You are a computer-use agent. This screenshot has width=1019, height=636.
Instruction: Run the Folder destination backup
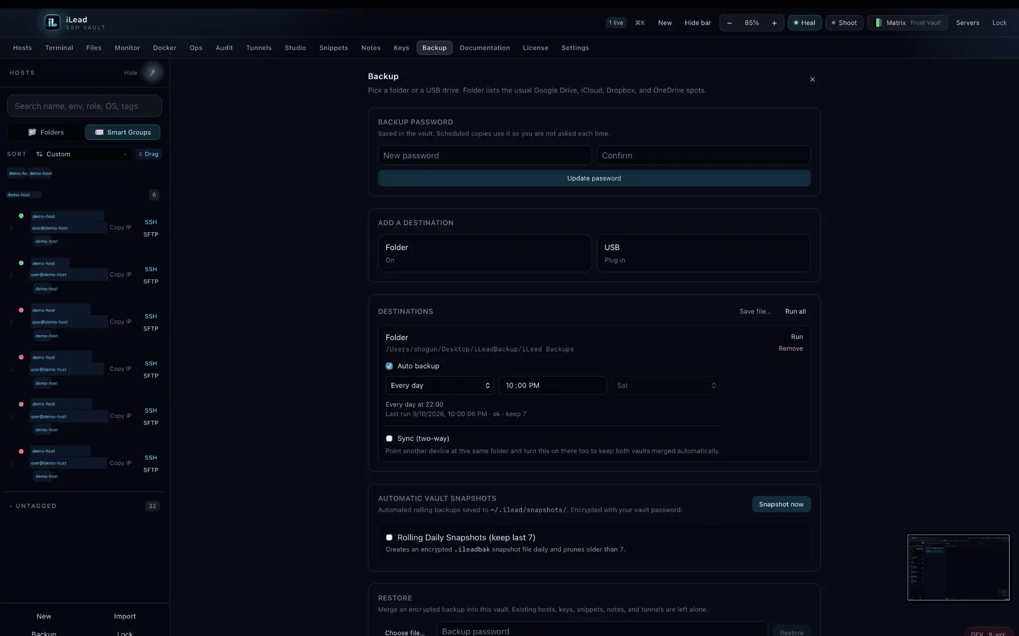pyautogui.click(x=797, y=337)
